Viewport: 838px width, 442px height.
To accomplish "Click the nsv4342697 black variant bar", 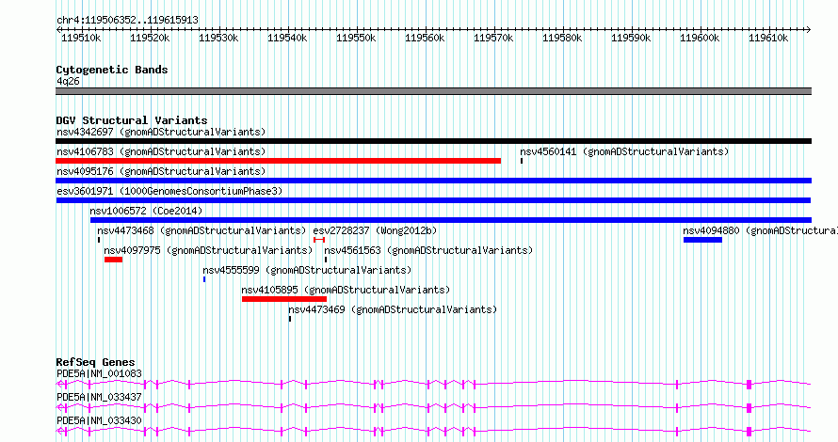I will [x=433, y=141].
